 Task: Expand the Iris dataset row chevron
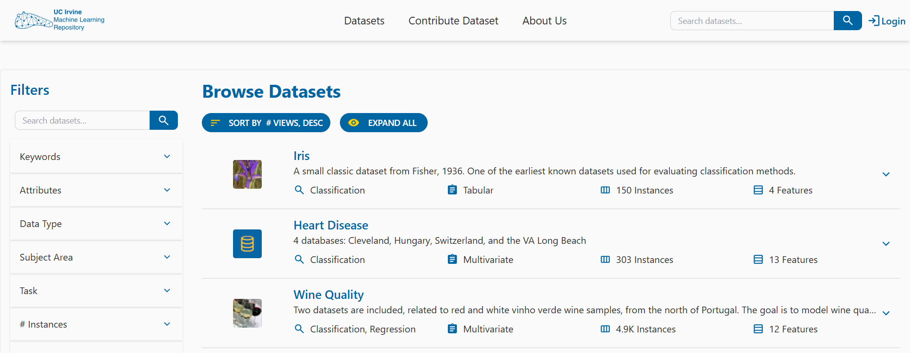click(x=886, y=174)
